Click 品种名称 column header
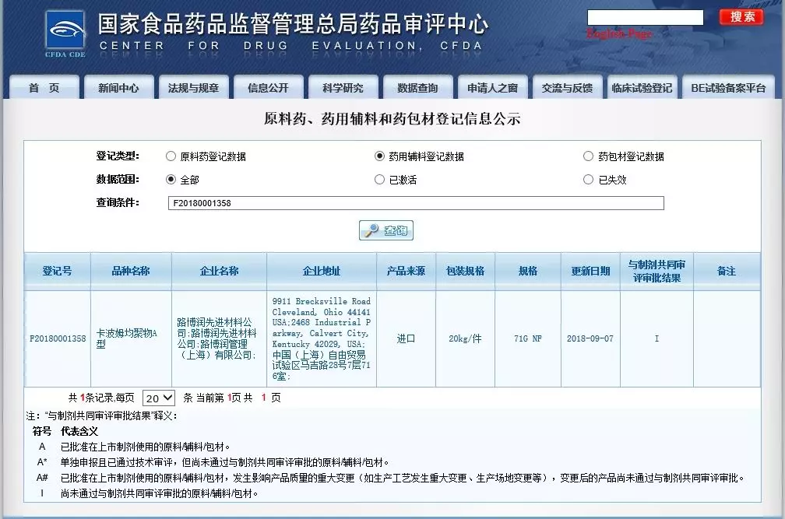 pyautogui.click(x=131, y=271)
